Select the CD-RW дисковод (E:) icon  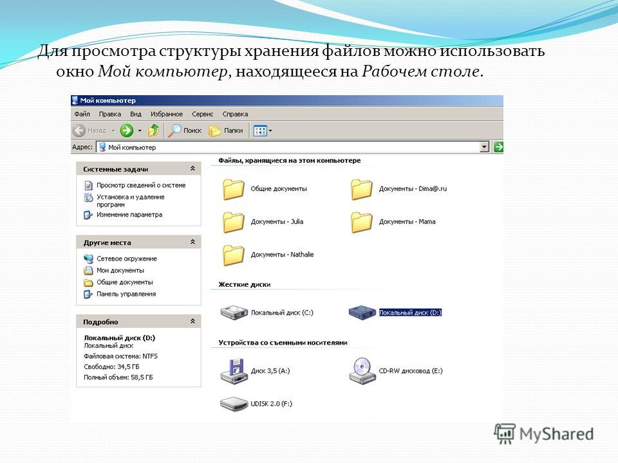click(x=362, y=371)
